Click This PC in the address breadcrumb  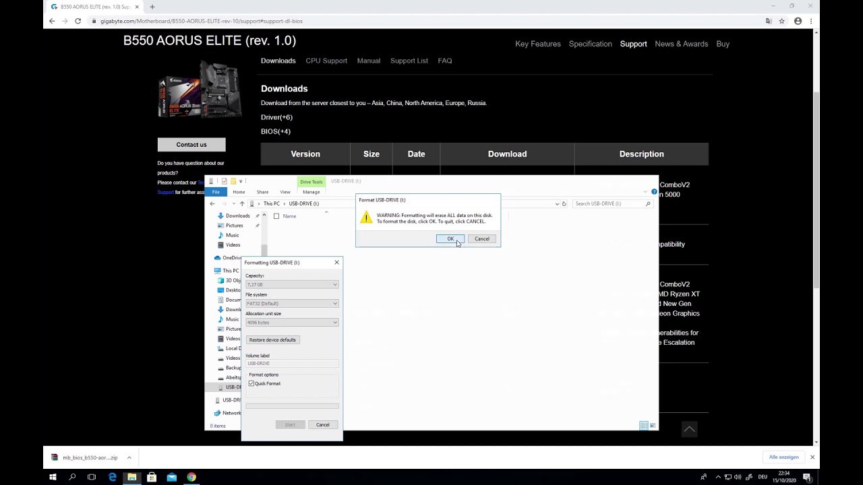[x=271, y=203]
